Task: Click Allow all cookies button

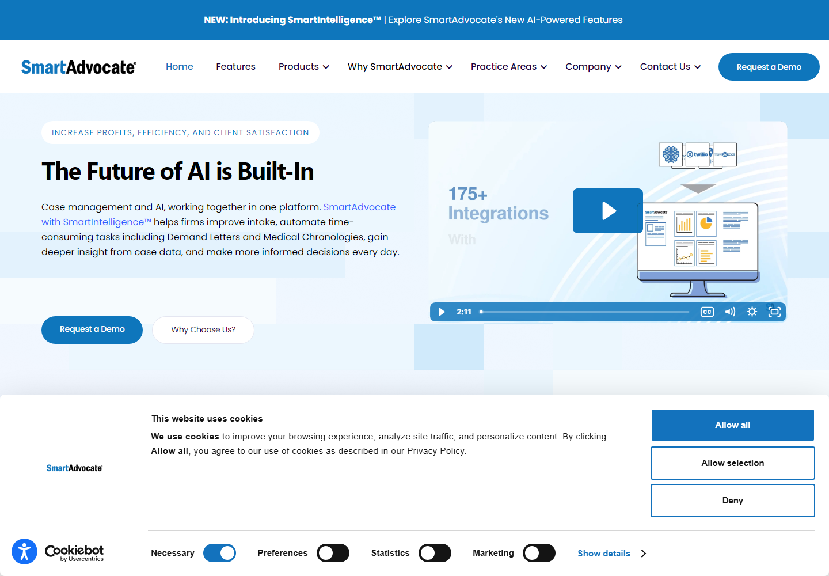Action: click(x=733, y=425)
